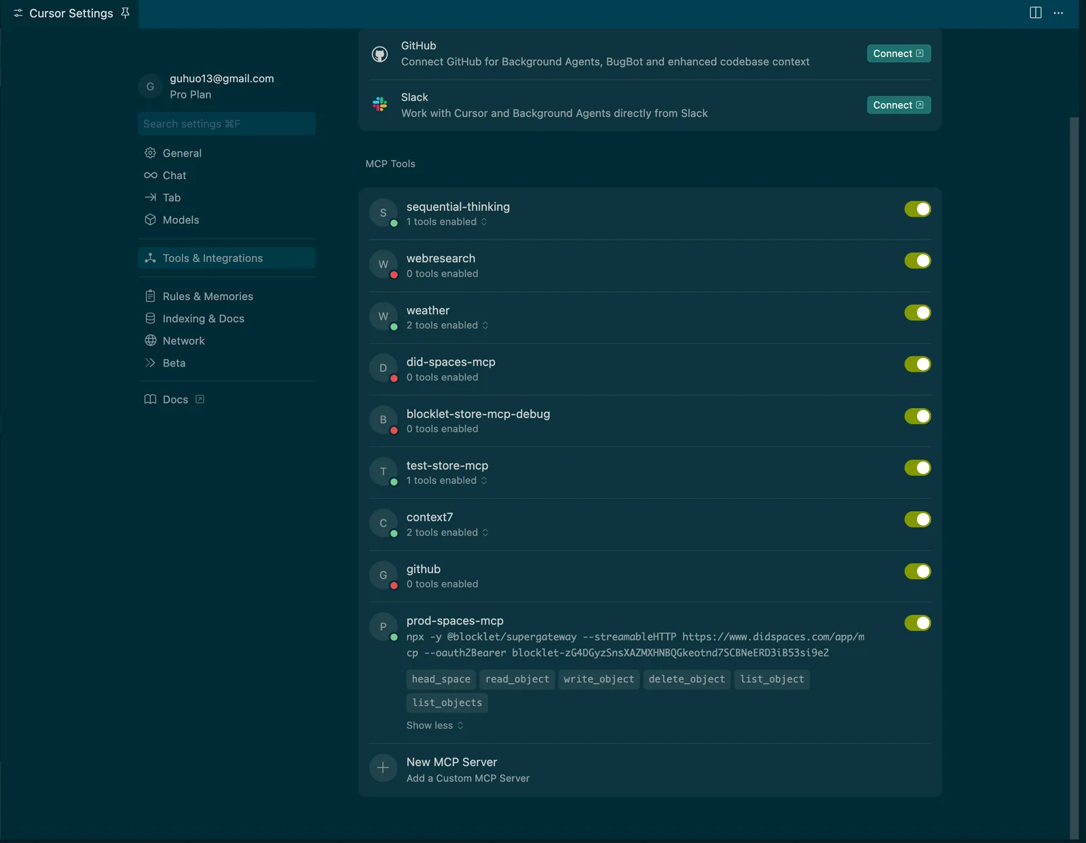Click the Pro Plan label
The height and width of the screenshot is (843, 1086).
[x=191, y=94]
